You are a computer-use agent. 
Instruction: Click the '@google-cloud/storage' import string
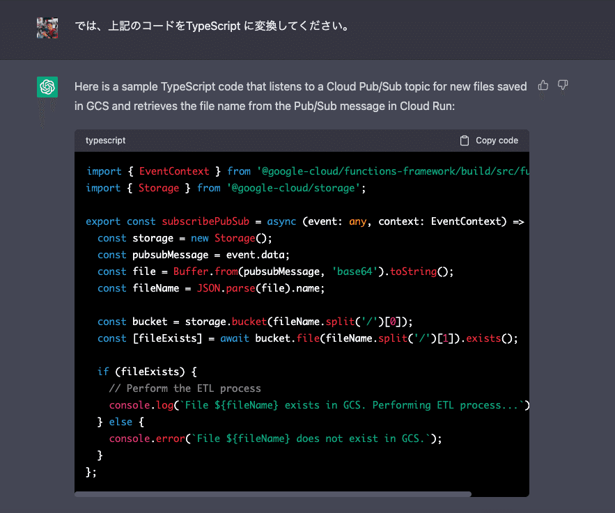tap(295, 188)
